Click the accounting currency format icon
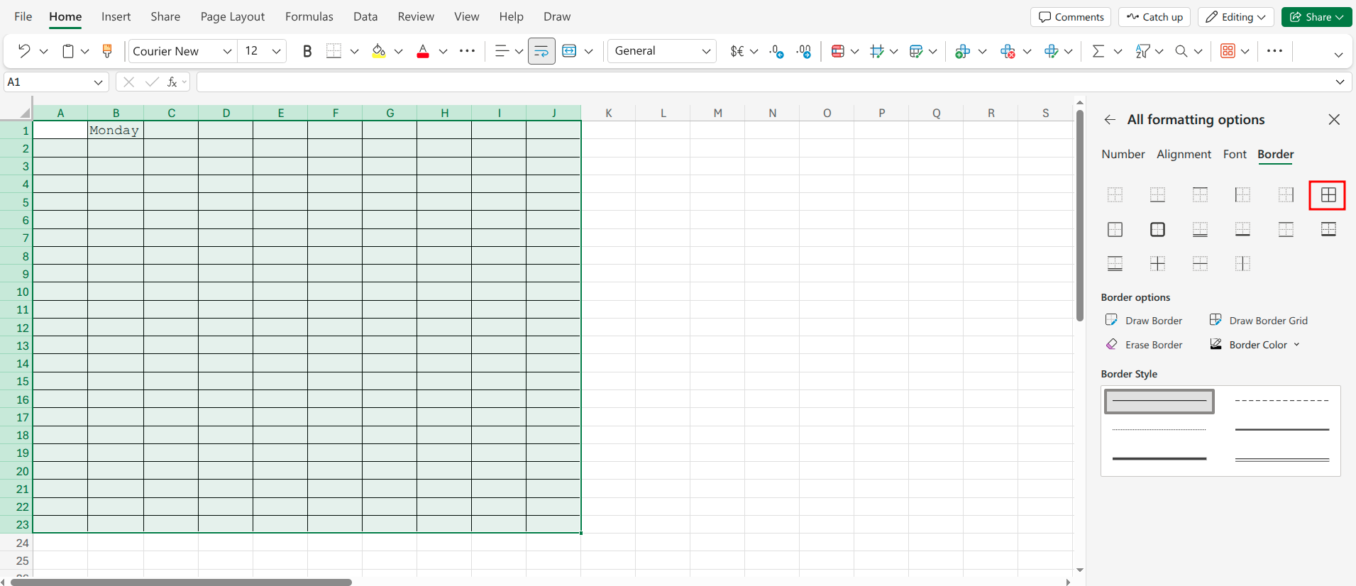Screen dimensions: 1356x586 click(737, 51)
